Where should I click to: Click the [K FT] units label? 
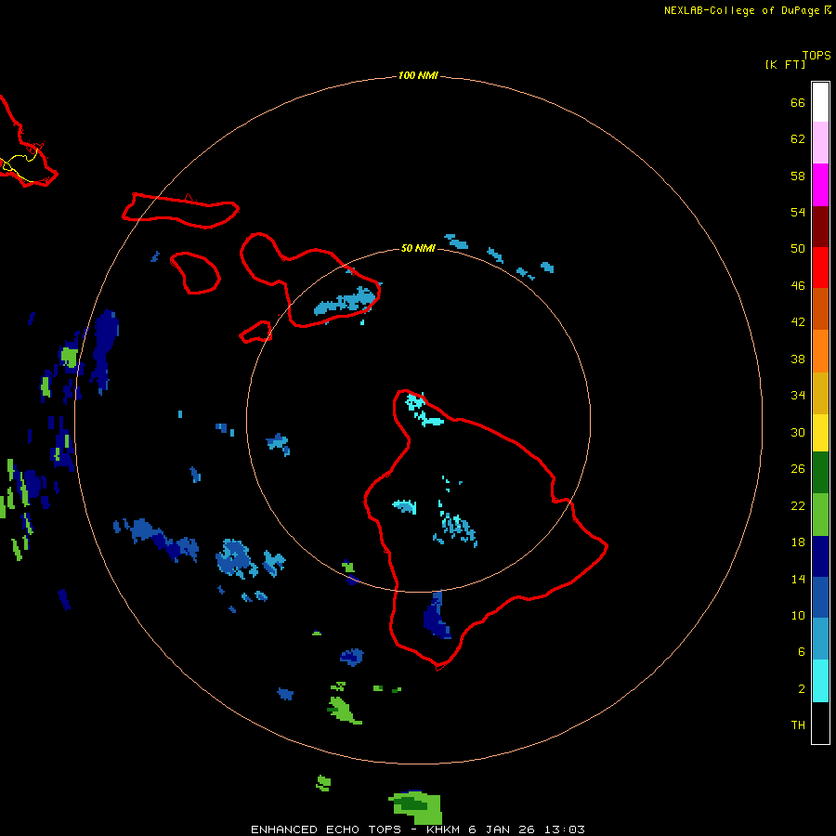point(785,64)
